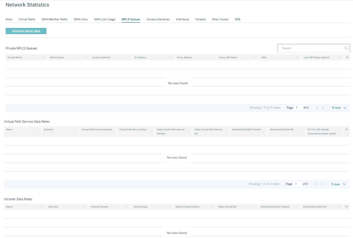The height and width of the screenshot is (238, 353).
Task: Focus the Search input field
Action: 314,48
